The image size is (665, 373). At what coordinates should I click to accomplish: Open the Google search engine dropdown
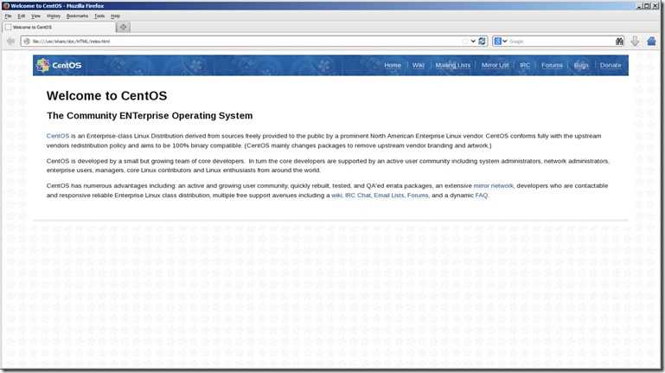501,42
